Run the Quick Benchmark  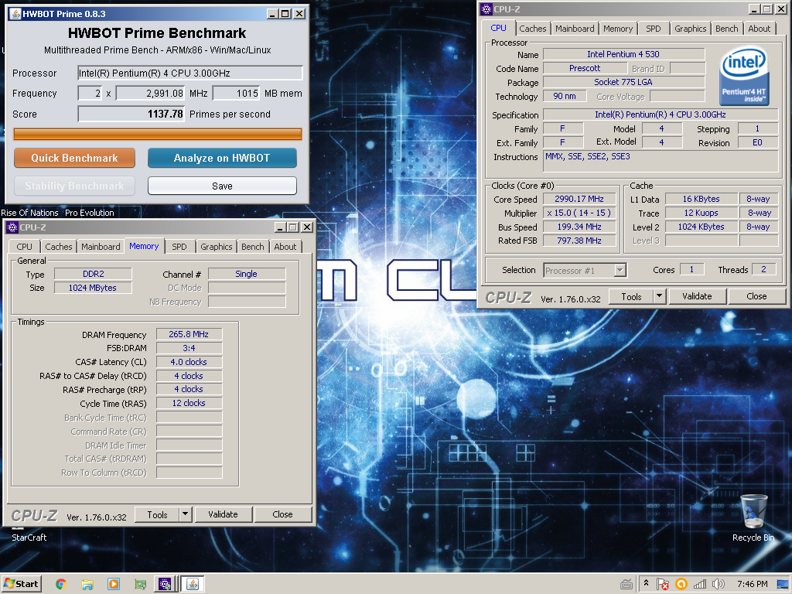point(74,158)
